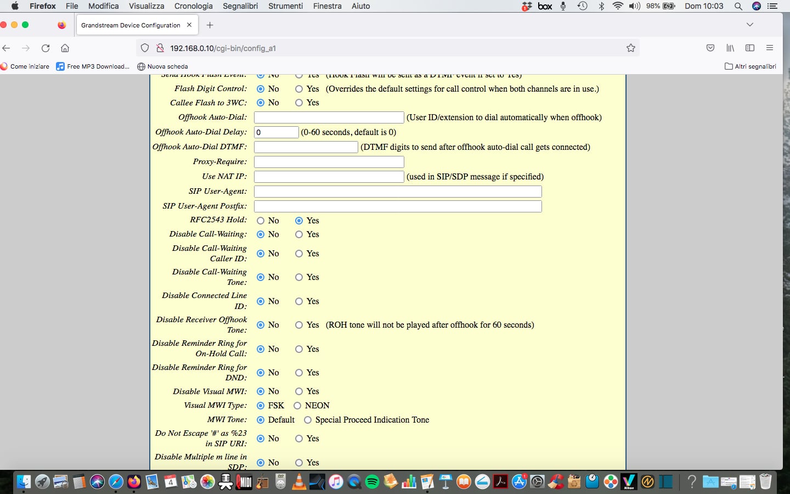Screen dimensions: 790x494
Task: Open the Library bookmarks icon
Action: (730, 48)
